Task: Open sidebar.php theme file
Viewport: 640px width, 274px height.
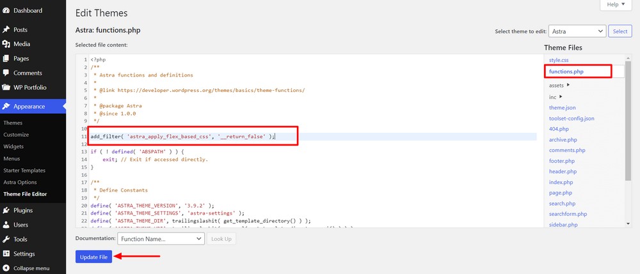Action: pos(563,225)
